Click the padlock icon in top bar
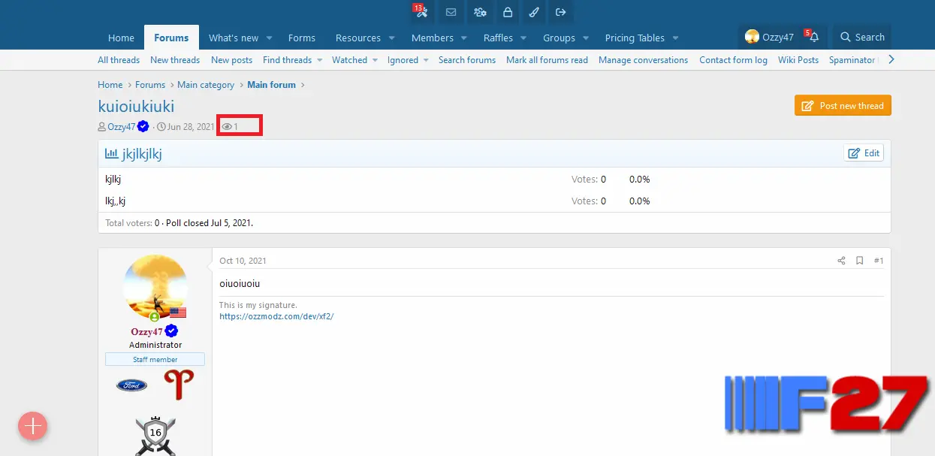935x456 pixels. point(508,12)
